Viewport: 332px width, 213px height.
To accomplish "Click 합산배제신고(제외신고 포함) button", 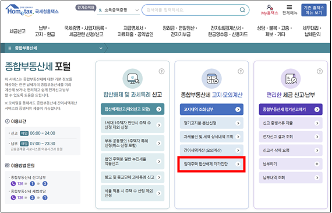I will pos(133,109).
